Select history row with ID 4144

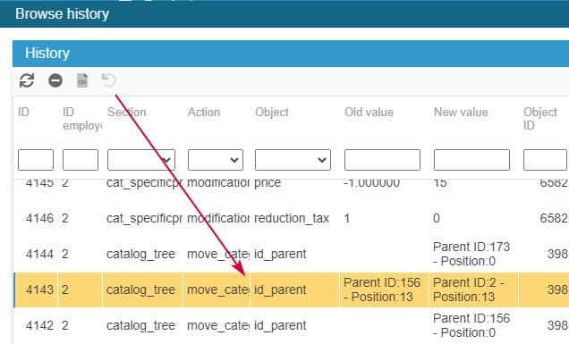[291, 254]
